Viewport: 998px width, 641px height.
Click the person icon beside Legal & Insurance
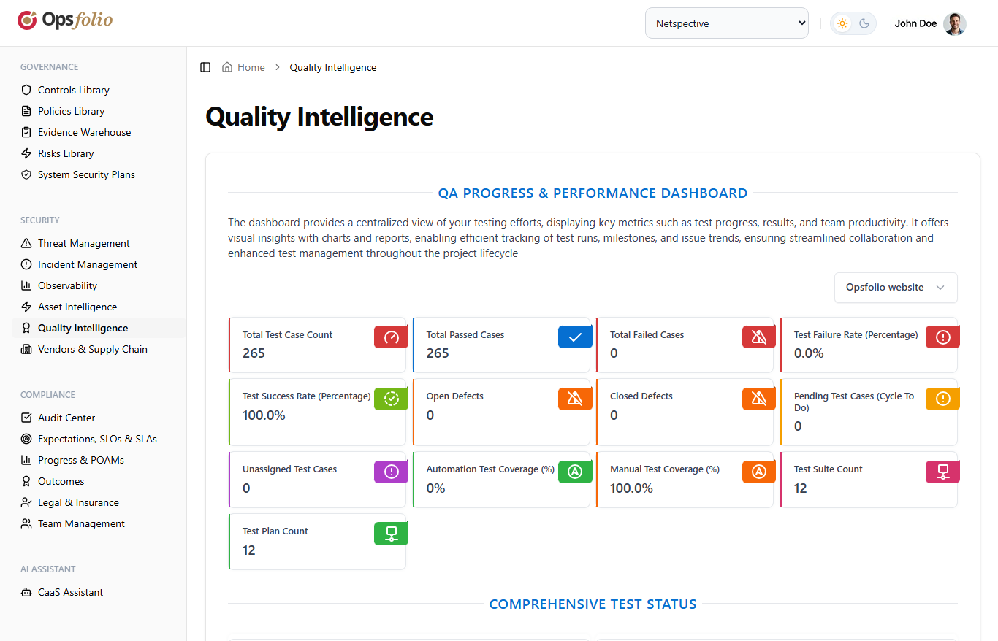[26, 502]
